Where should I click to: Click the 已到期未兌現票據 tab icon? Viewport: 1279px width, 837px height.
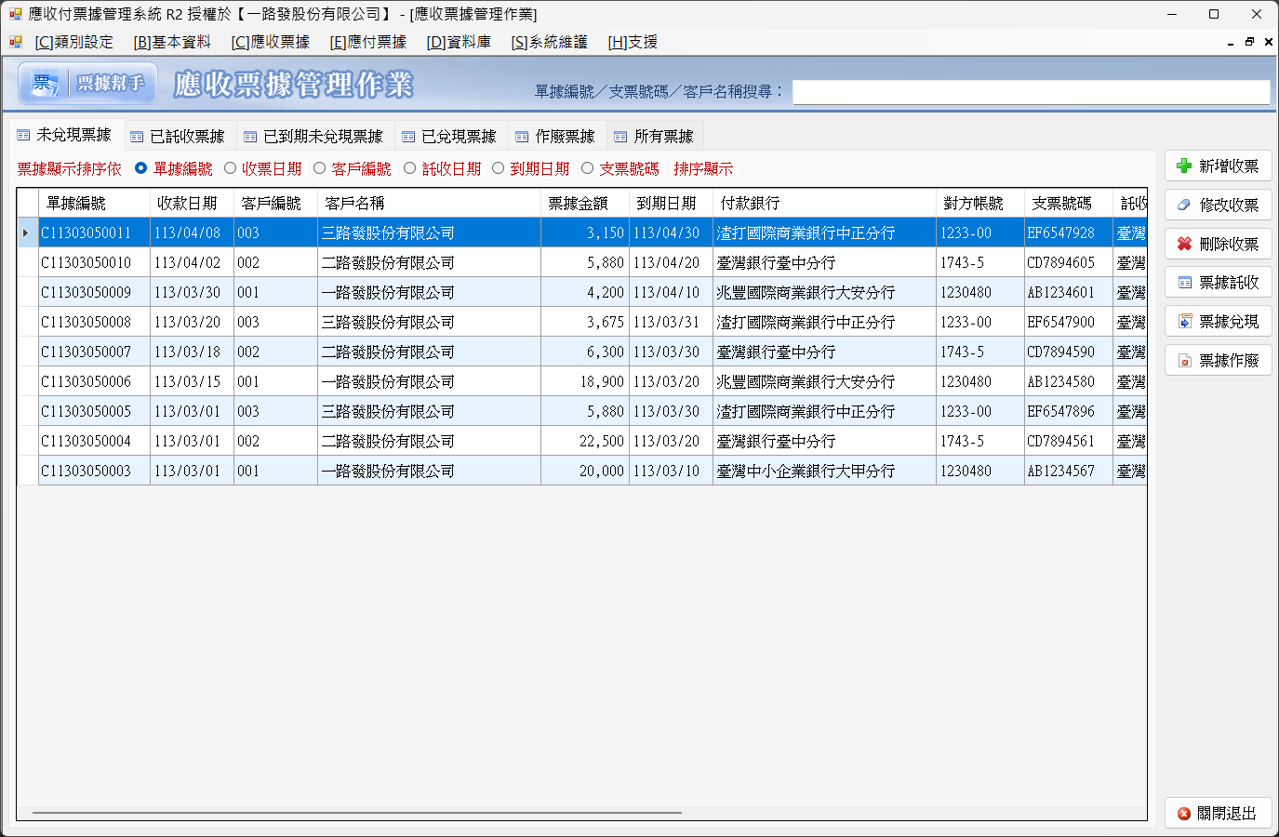click(250, 137)
